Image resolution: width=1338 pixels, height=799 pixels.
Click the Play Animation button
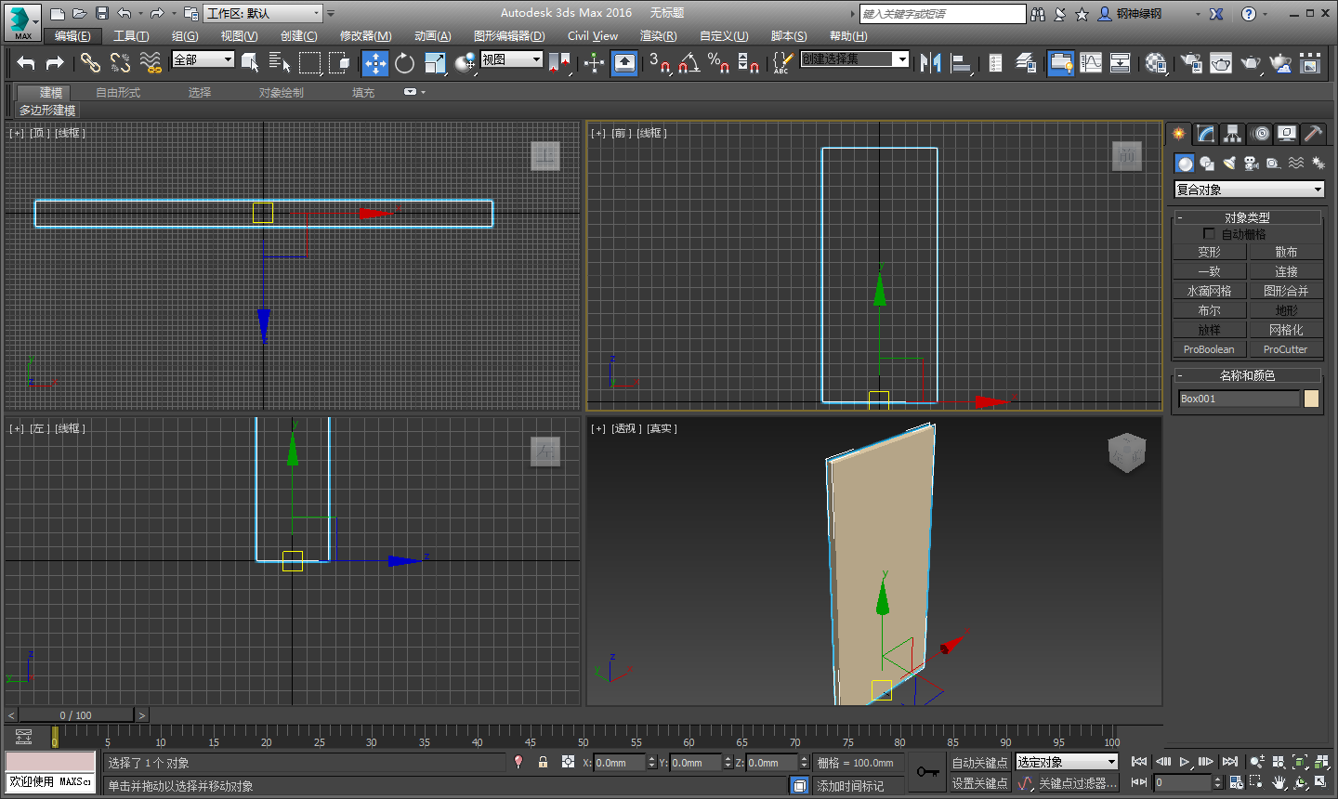coord(1185,762)
